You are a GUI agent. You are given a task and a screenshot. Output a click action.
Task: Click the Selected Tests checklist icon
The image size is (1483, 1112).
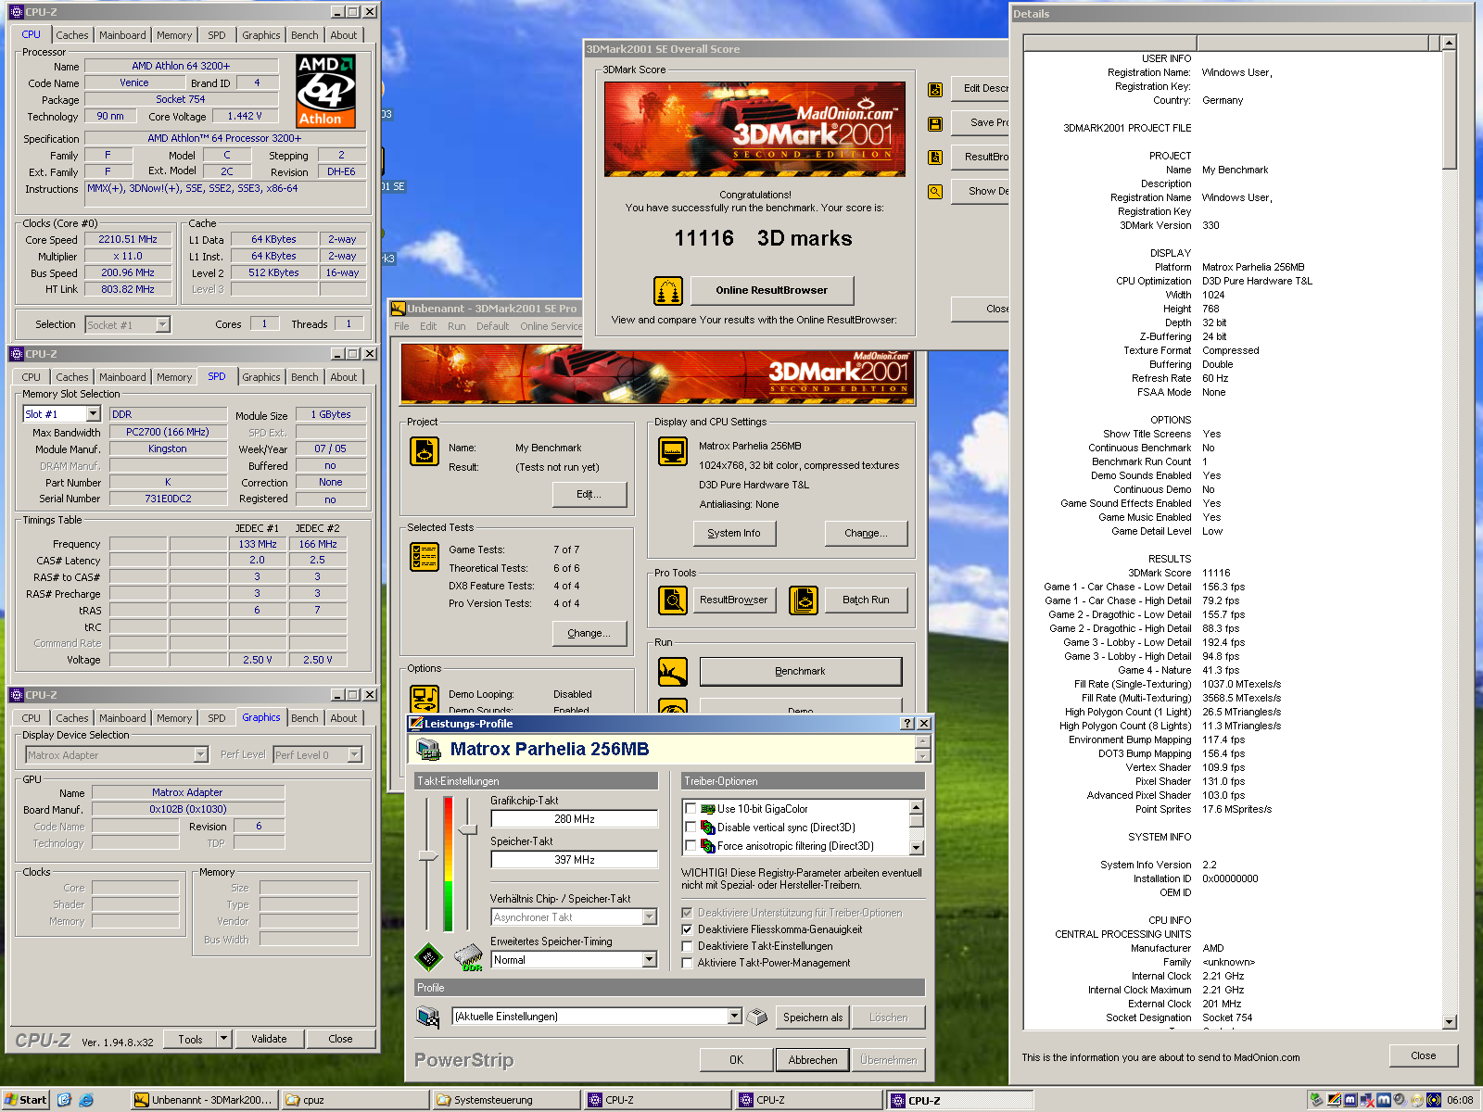pyautogui.click(x=425, y=557)
